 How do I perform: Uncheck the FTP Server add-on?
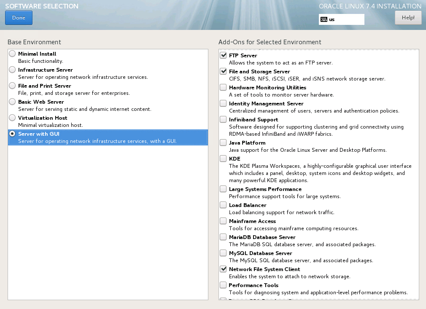point(223,55)
